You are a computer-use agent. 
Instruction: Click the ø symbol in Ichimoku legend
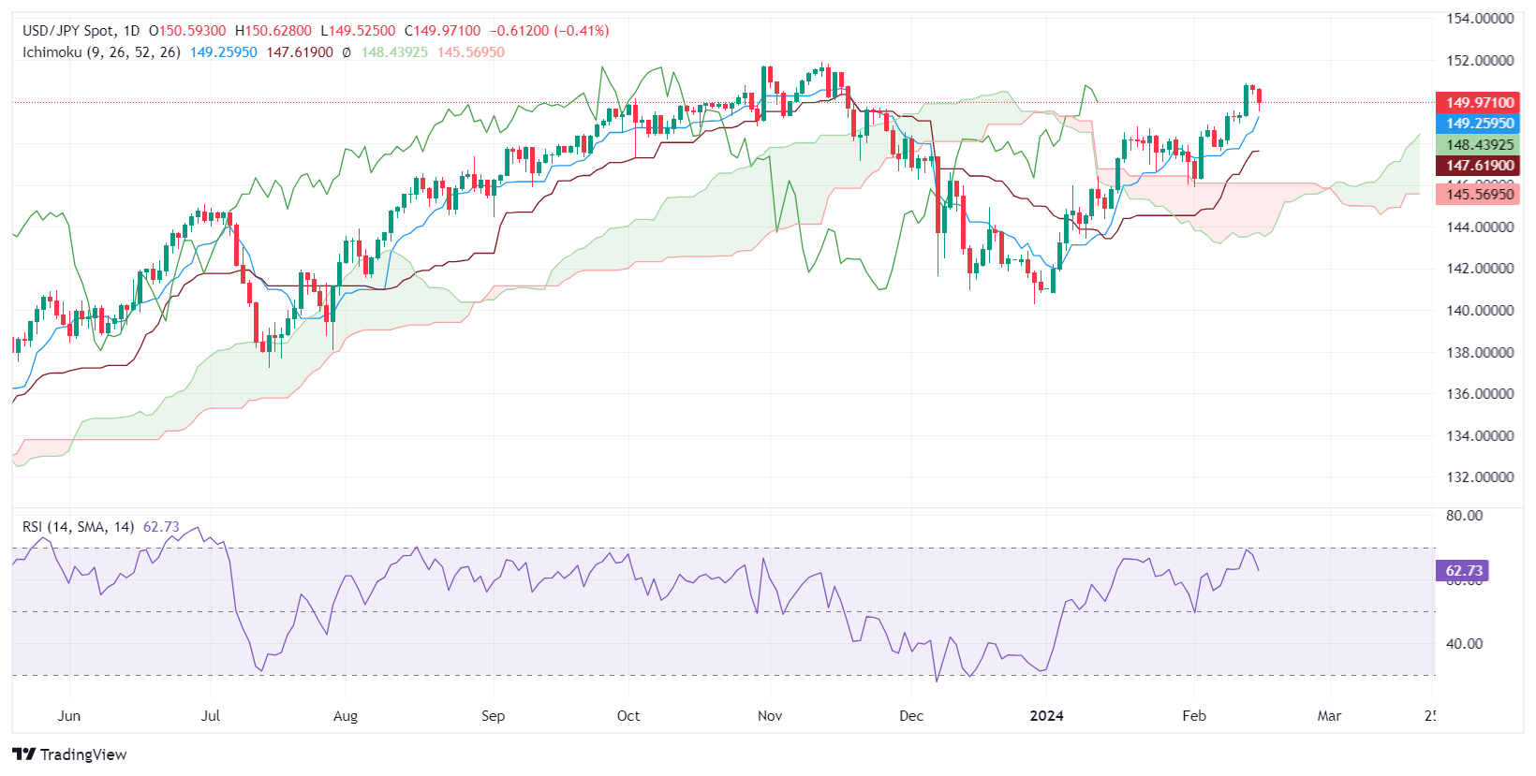coord(347,52)
